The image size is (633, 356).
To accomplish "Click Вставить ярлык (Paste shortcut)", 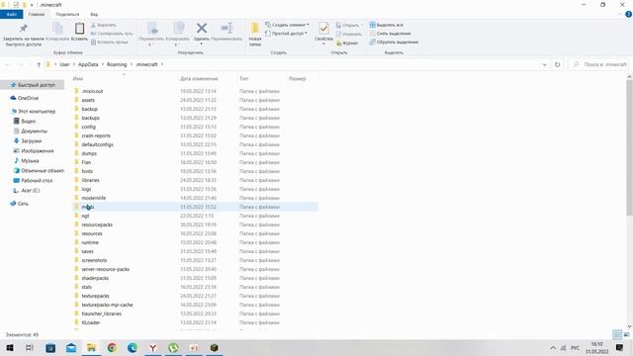I will click(x=109, y=42).
